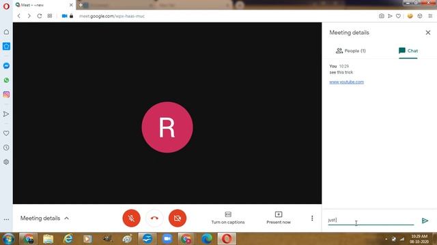Send the chat message
The image size is (437, 245).
[425, 220]
